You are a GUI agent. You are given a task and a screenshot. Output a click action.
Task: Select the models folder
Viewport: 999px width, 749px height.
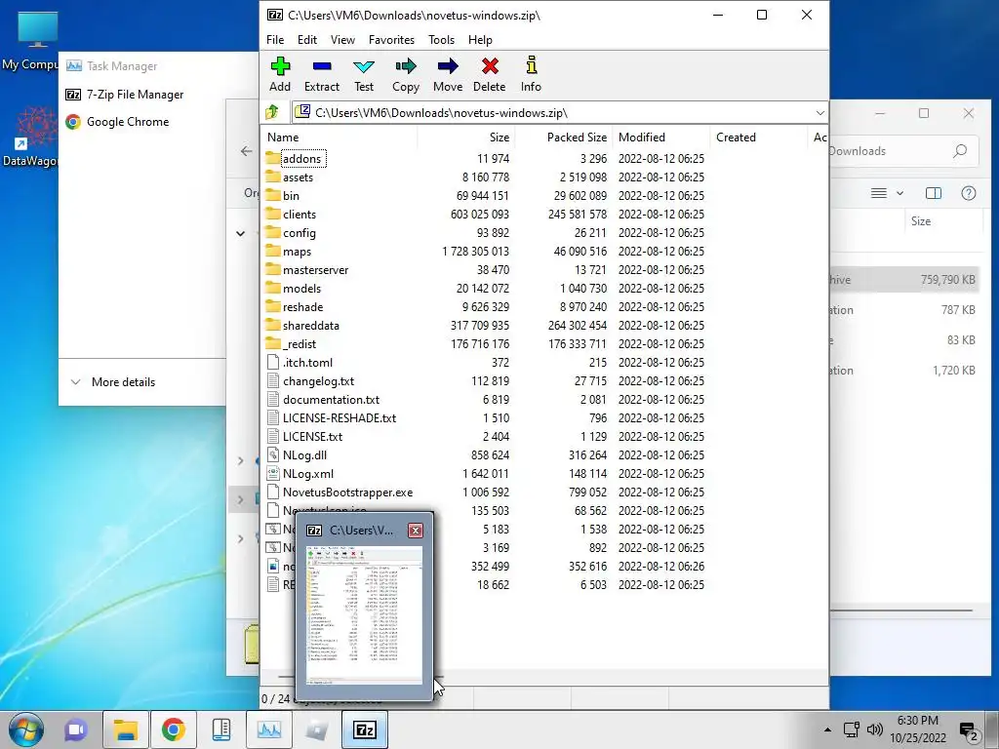click(x=301, y=288)
